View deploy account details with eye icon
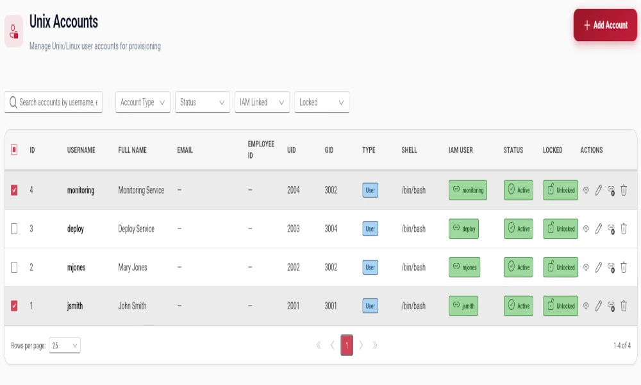 pos(586,229)
